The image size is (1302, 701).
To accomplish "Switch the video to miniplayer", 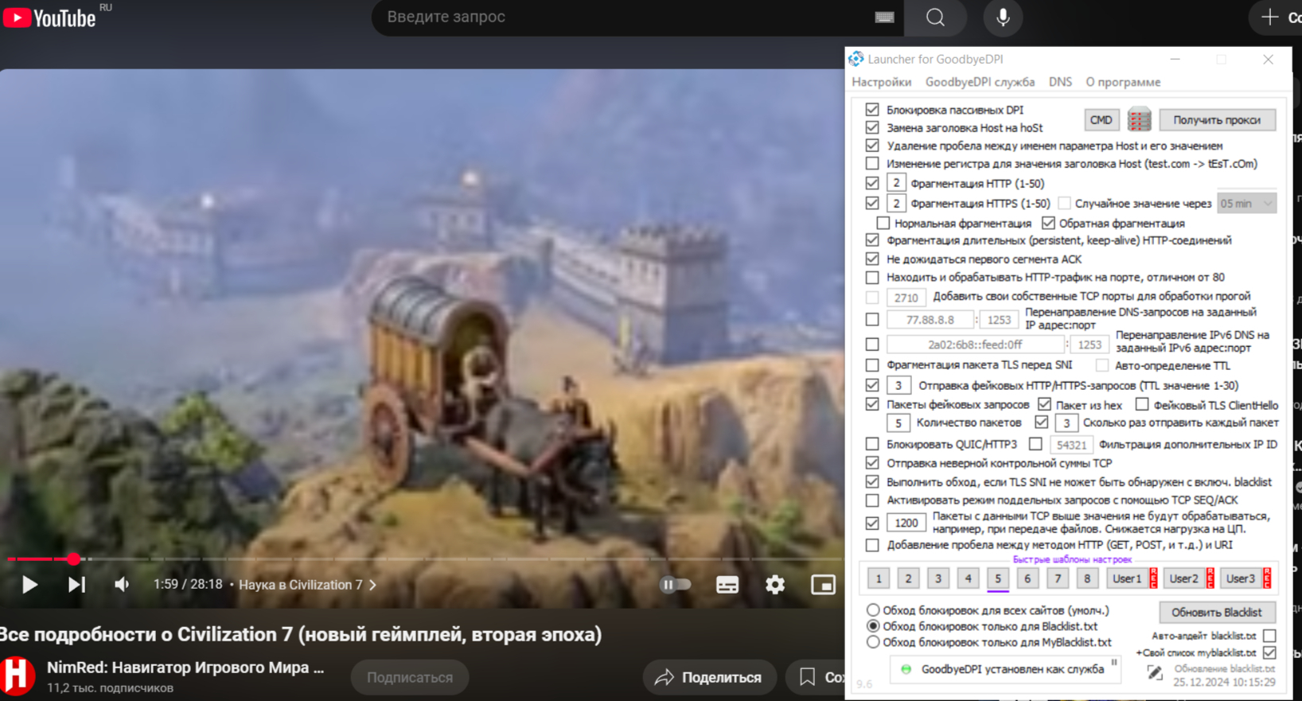I will click(x=823, y=585).
